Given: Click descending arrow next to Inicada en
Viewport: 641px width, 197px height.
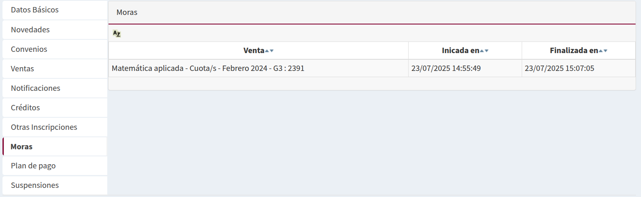Looking at the screenshot, I should (x=486, y=51).
